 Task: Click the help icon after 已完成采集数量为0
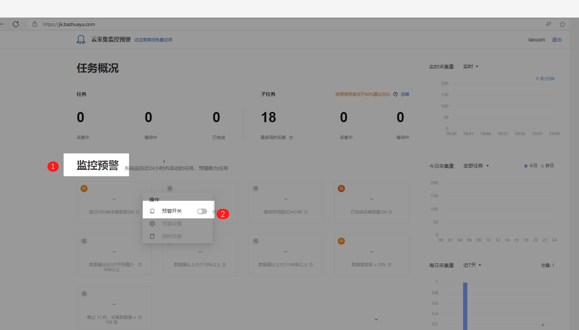click(390, 212)
